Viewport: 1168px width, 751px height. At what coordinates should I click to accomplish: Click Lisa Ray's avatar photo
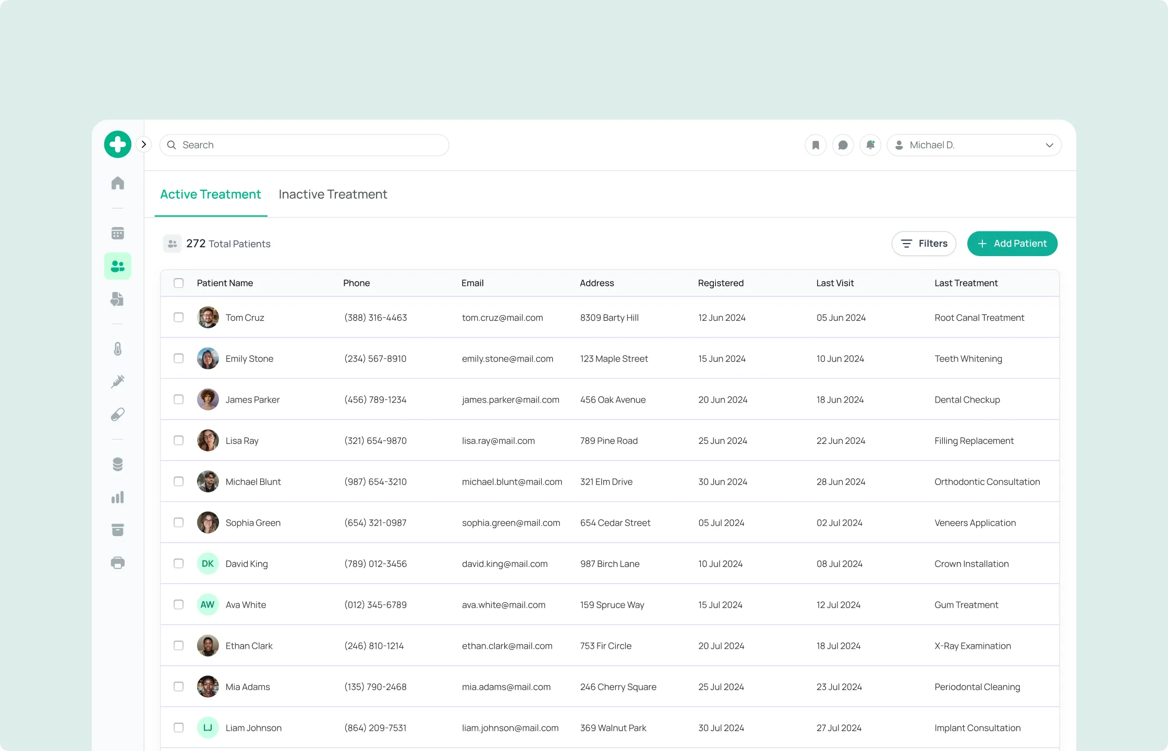[x=208, y=441]
